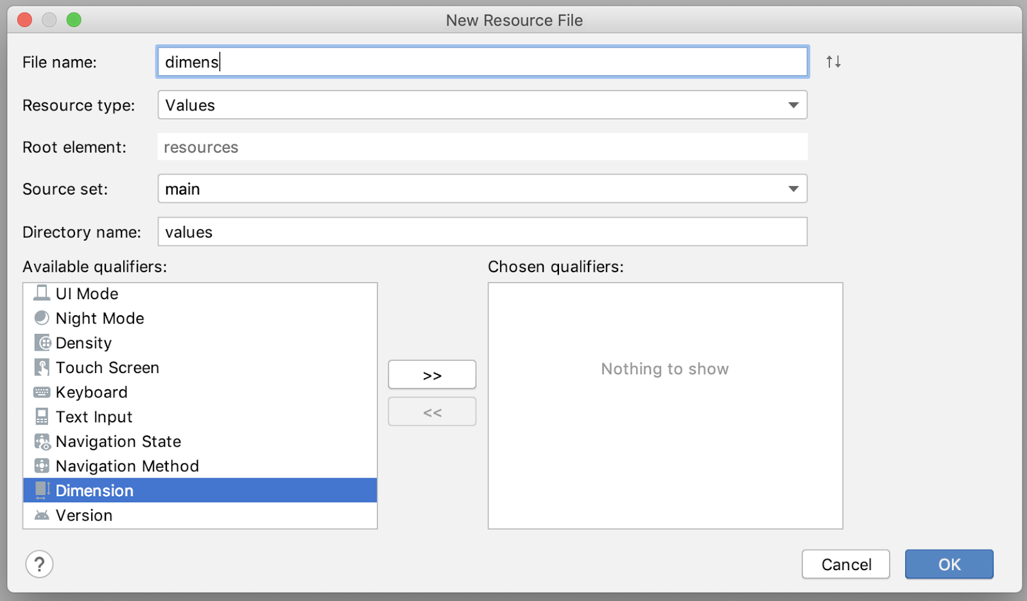Click the Text Input qualifier icon
Image resolution: width=1027 pixels, height=601 pixels.
coord(42,417)
